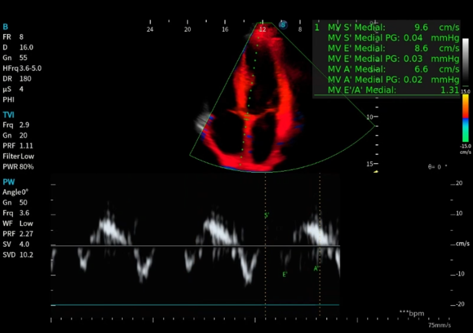Click the '15' depth marker beside sector
The width and height of the screenshot is (473, 333).
(x=369, y=164)
